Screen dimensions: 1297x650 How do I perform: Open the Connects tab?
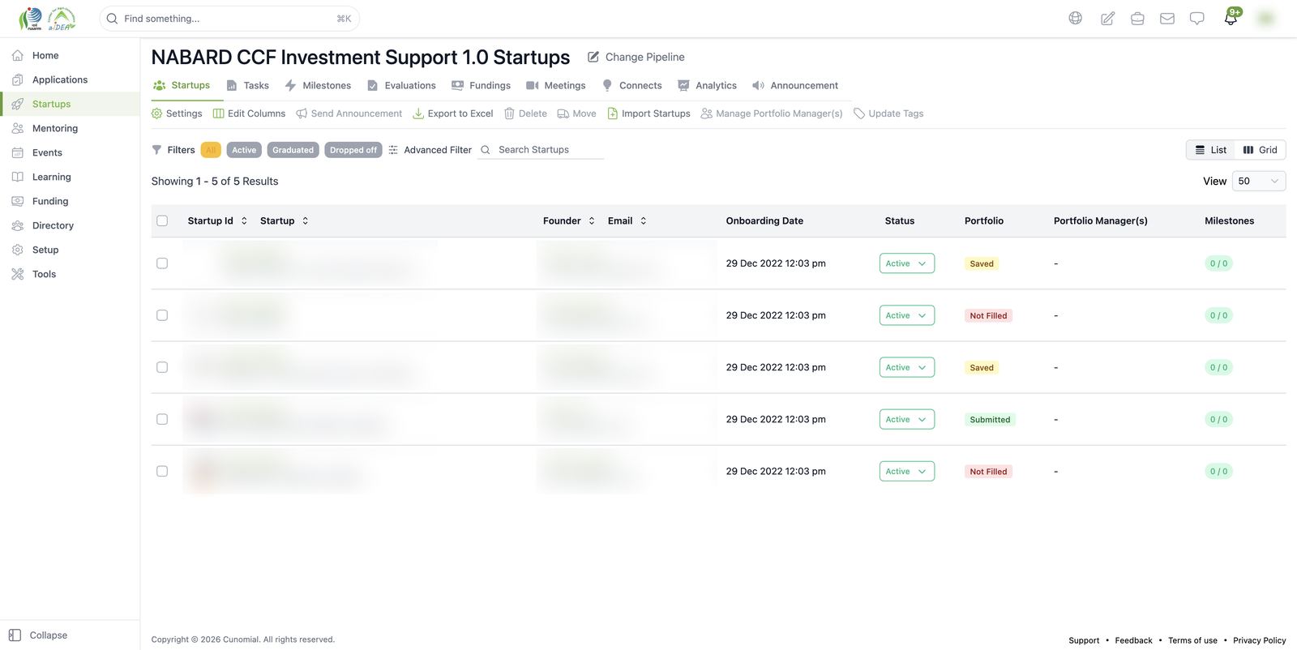point(631,85)
